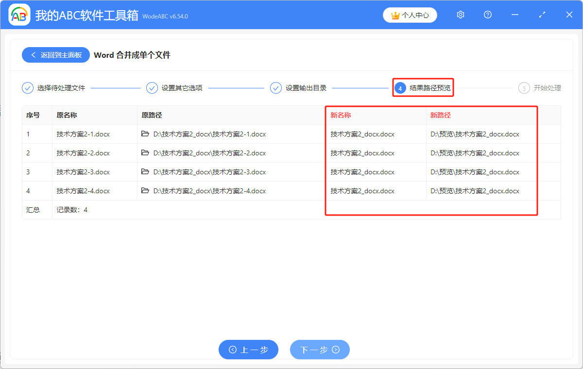Open the settings gear icon

[x=461, y=15]
